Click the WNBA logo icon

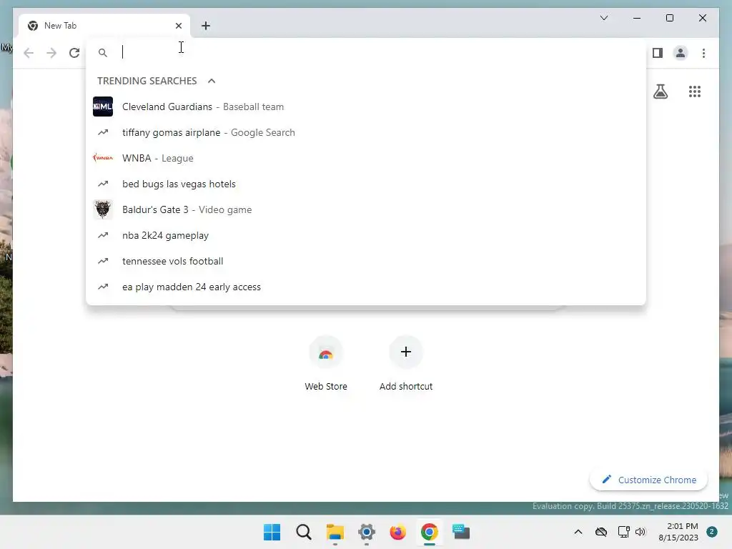[103, 158]
